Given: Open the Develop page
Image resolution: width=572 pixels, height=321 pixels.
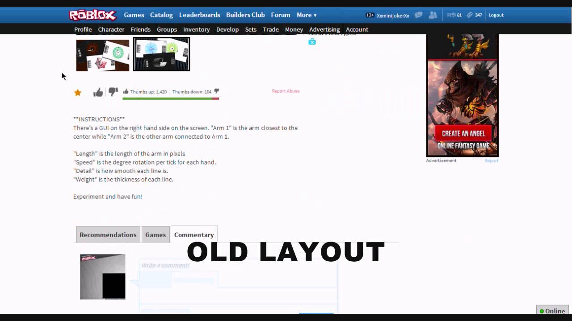Looking at the screenshot, I should point(227,29).
